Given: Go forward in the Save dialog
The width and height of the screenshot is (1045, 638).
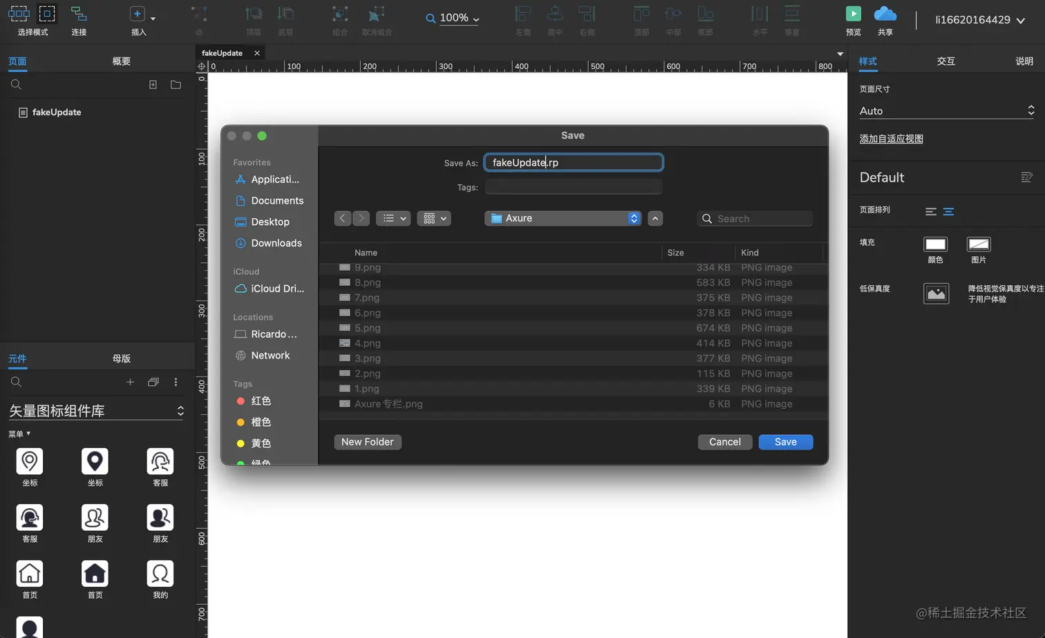Looking at the screenshot, I should point(361,218).
